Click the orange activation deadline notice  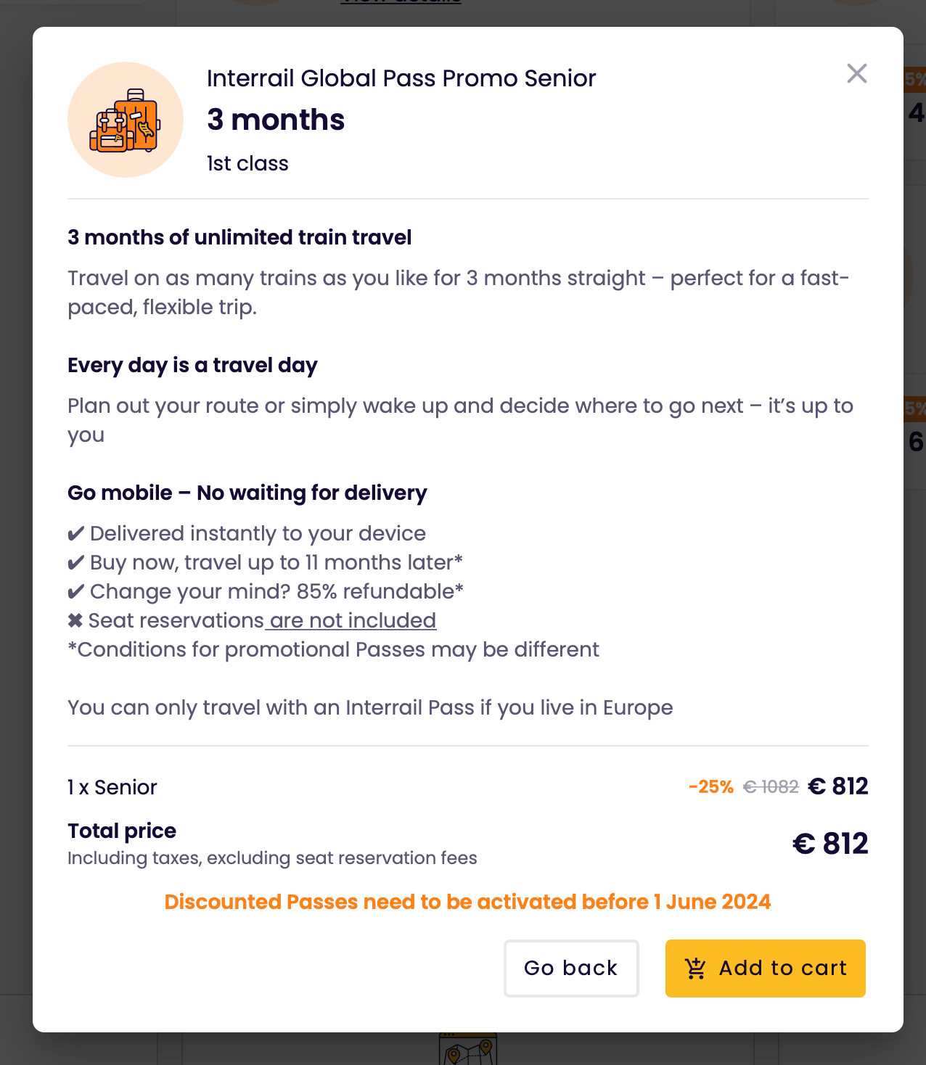(x=467, y=902)
